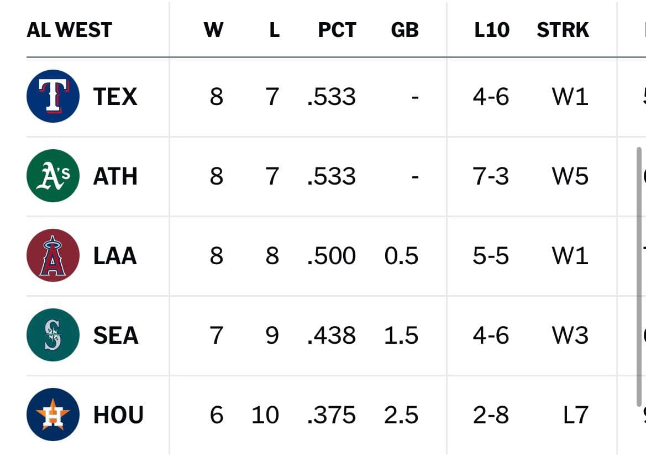Screen dimensions: 646x467
Task: Click the Houston Astros logo
Action: tap(52, 414)
